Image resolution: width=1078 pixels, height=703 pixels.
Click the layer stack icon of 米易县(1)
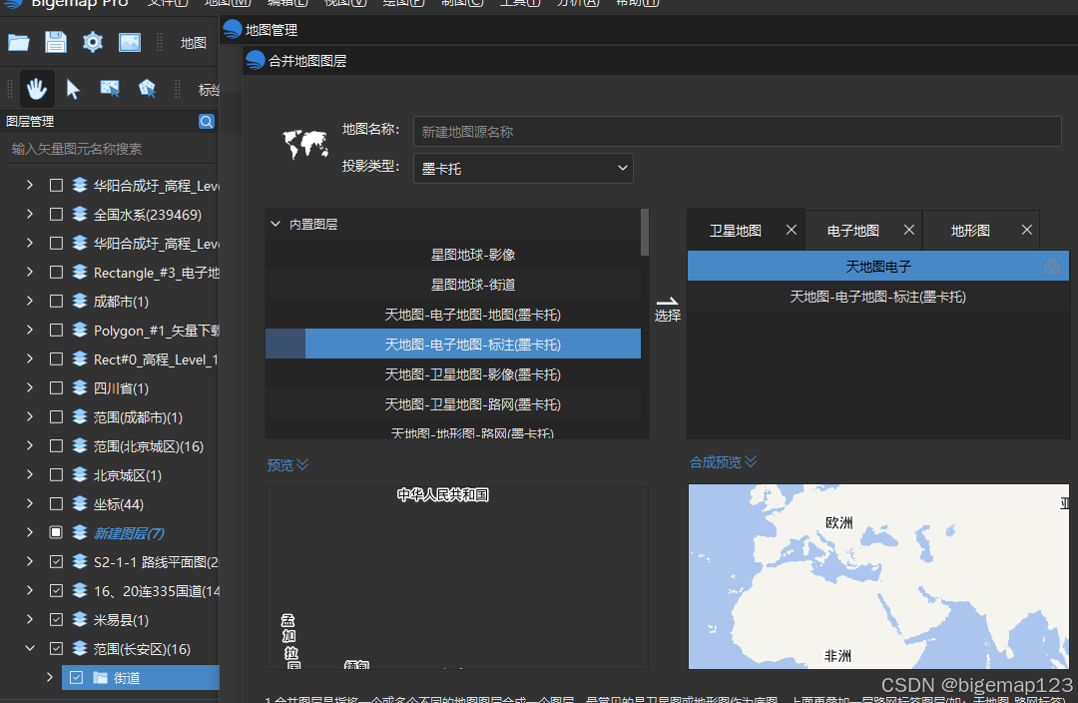[80, 619]
